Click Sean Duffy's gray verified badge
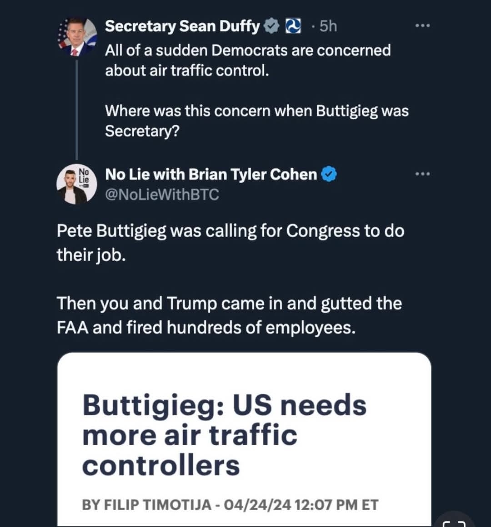 pyautogui.click(x=271, y=26)
